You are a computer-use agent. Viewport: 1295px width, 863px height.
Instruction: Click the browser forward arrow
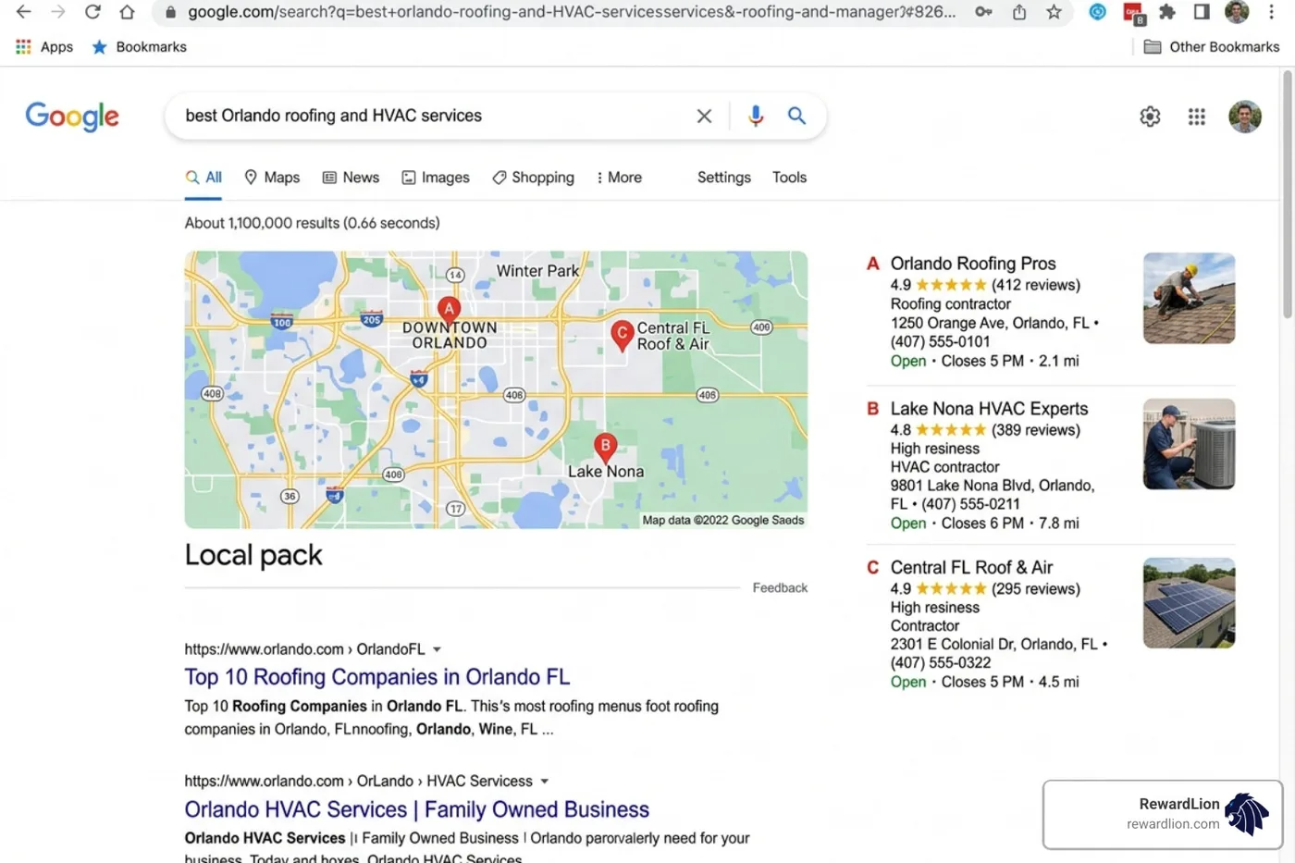pos(58,12)
